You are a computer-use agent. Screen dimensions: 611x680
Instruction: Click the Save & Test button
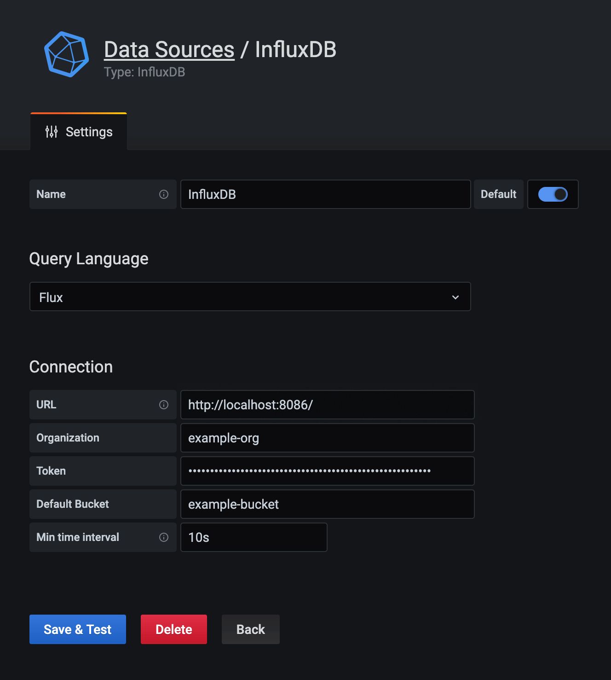(x=78, y=629)
